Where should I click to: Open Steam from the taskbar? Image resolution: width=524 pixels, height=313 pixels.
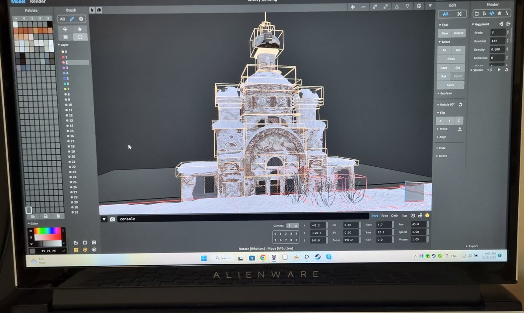317,257
